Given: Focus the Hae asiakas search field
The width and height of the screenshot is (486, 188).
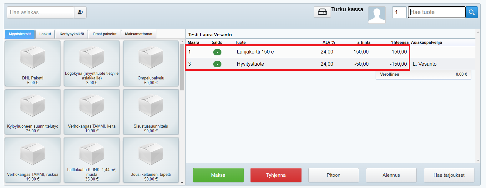Looking at the screenshot, I should pos(40,13).
